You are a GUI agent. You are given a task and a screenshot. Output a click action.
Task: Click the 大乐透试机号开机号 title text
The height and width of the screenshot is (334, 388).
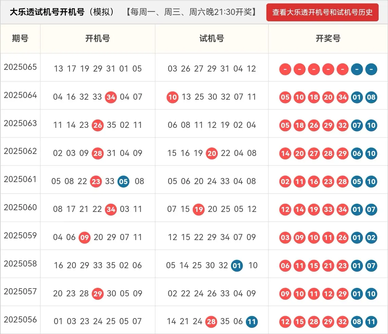(x=47, y=12)
